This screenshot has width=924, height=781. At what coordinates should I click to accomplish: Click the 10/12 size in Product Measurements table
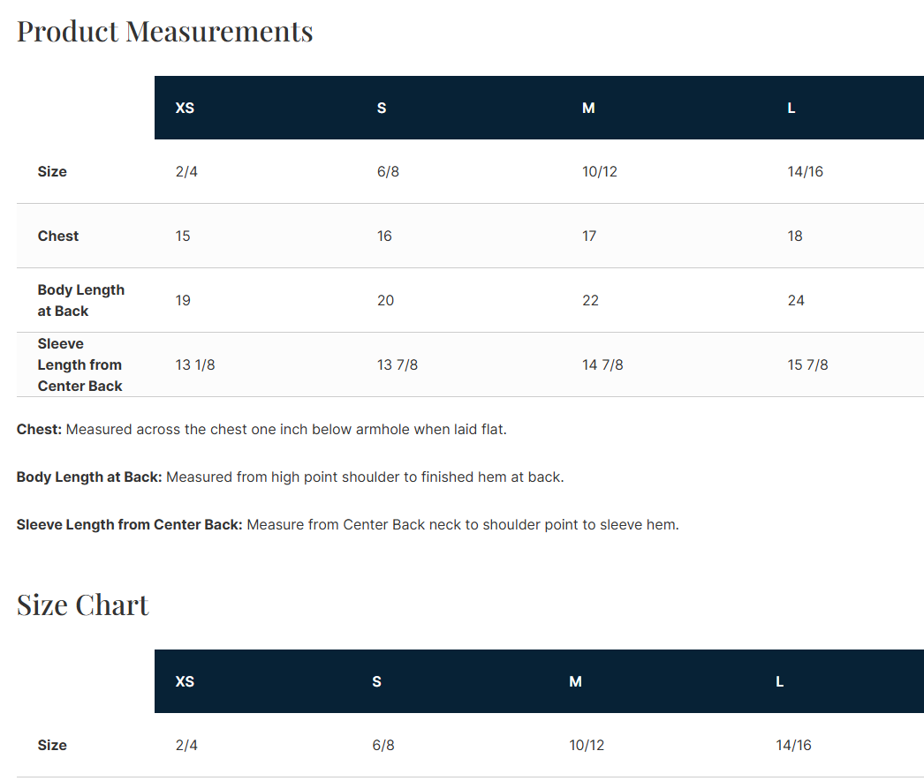(x=600, y=171)
